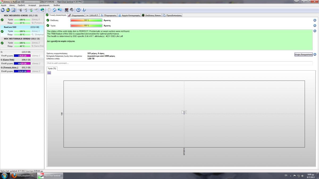Click the 'Δεν χρειάζεται καμία ενέργεια.' text
Image resolution: width=319 pixels, height=179 pixels.
(x=61, y=41)
